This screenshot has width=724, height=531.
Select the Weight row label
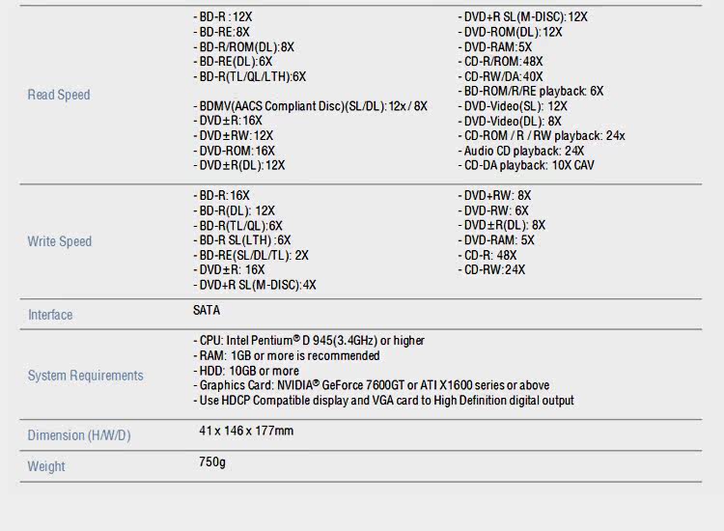pyautogui.click(x=46, y=466)
